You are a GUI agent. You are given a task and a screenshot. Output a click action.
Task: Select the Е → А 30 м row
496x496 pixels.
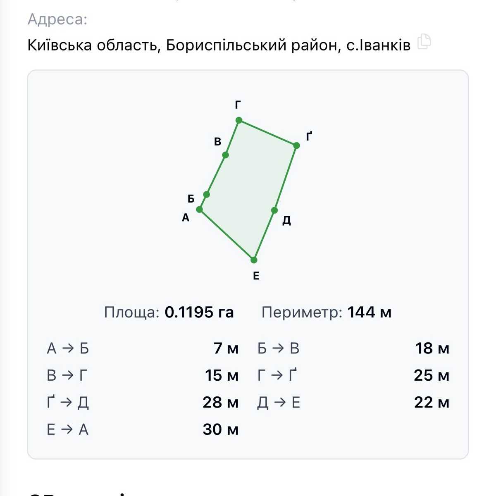pos(143,429)
